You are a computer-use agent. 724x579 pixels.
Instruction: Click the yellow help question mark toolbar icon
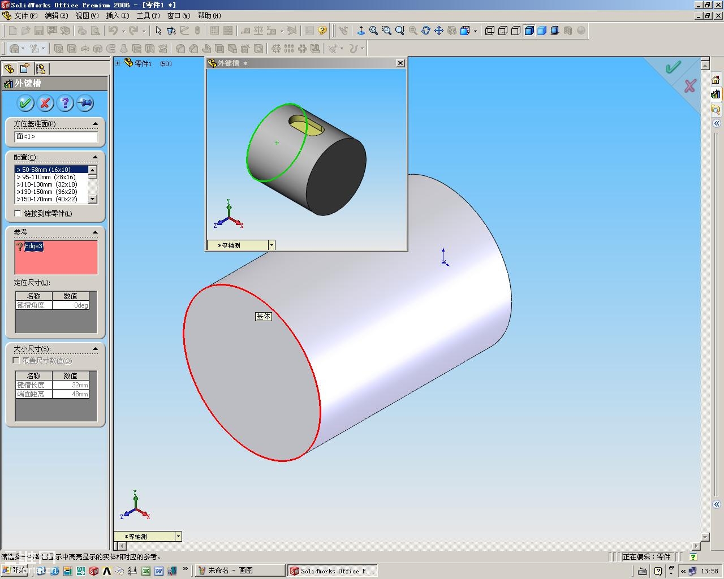point(322,31)
